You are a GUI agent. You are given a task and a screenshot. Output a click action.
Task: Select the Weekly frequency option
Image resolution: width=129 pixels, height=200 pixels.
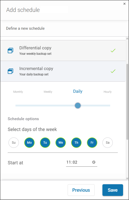pos(48,92)
